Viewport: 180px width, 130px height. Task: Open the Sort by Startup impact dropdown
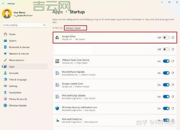point(75,28)
